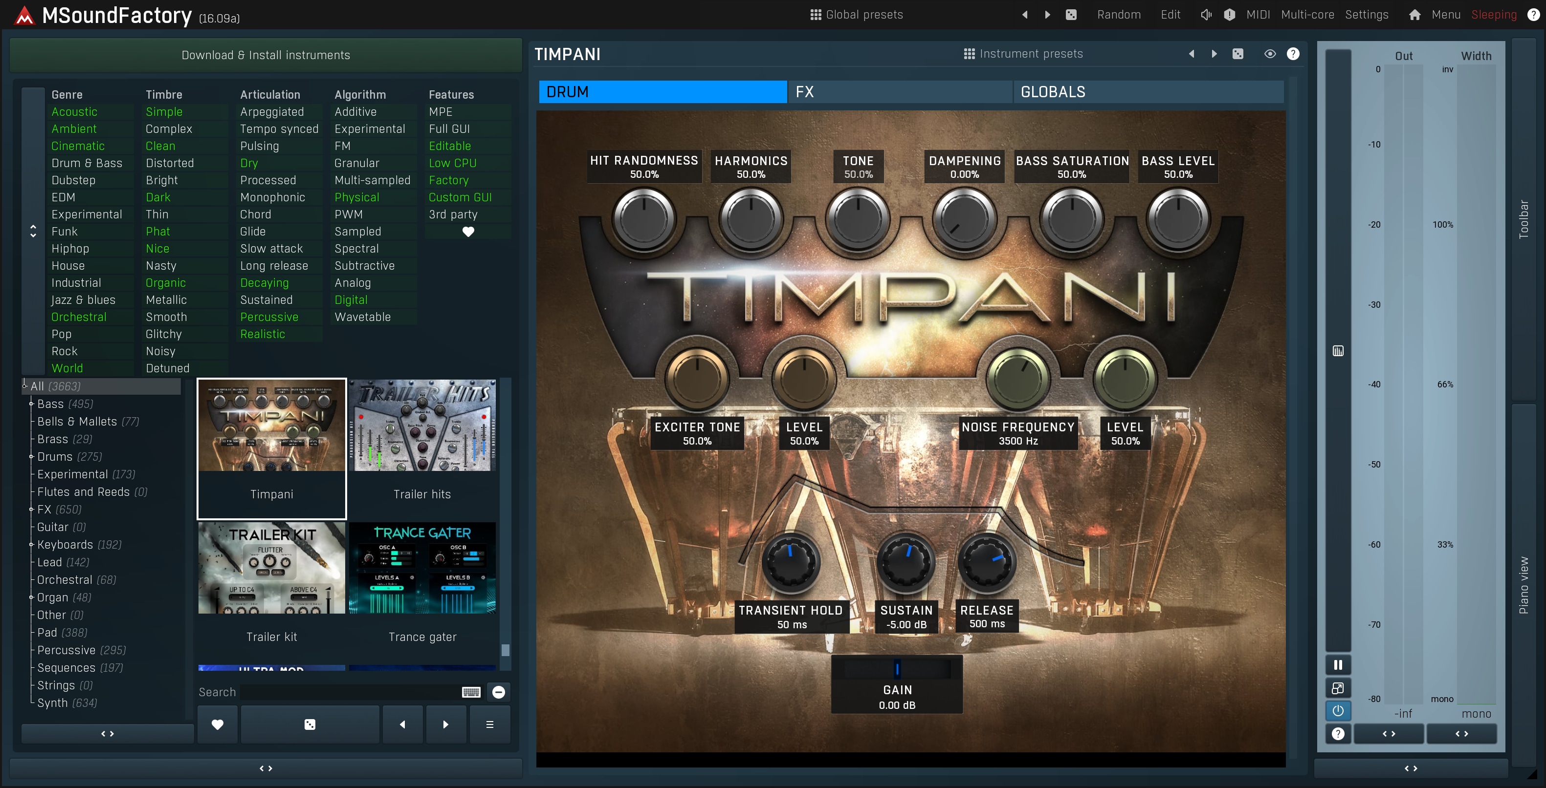This screenshot has height=788, width=1546.
Task: Expand the Bass category in tree
Action: point(32,404)
